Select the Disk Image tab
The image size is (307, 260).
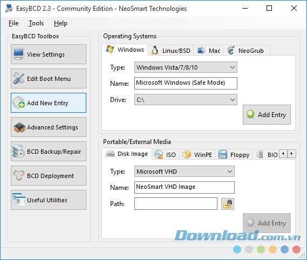pyautogui.click(x=127, y=154)
